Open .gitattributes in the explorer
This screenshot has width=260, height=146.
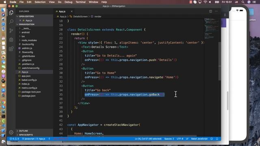point(28,56)
